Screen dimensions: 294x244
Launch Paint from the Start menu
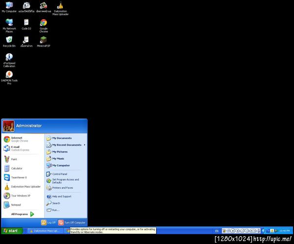click(23, 159)
